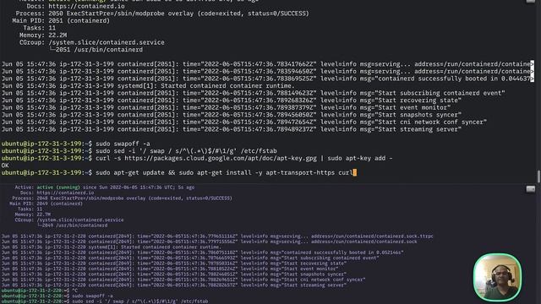
Task: Click the '2051 /usr/bin/containerd' tree line
Action: 96,50
